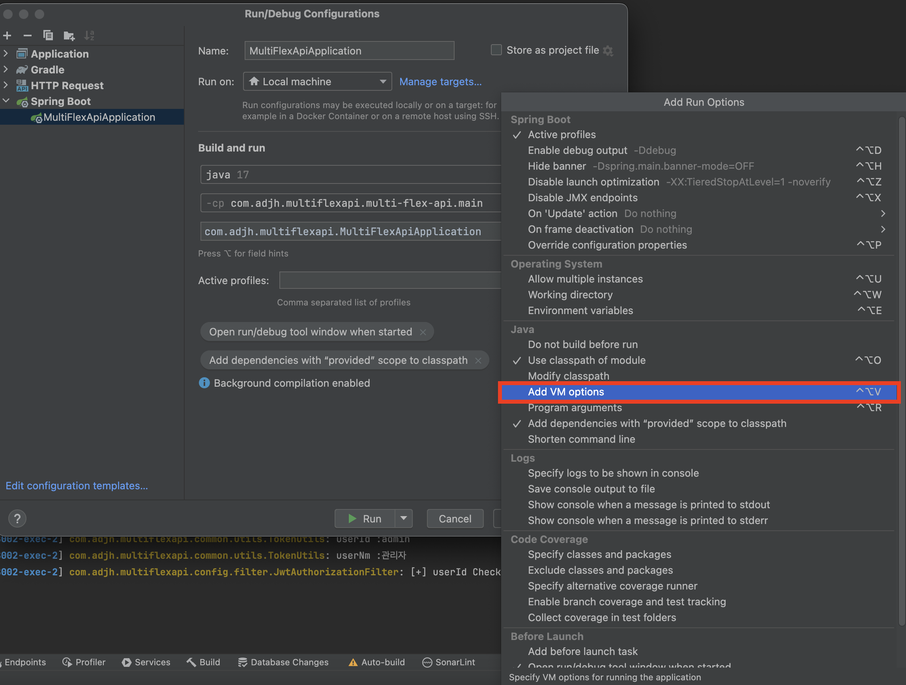Click the Copy Configuration icon
Image resolution: width=906 pixels, height=685 pixels.
[x=48, y=36]
